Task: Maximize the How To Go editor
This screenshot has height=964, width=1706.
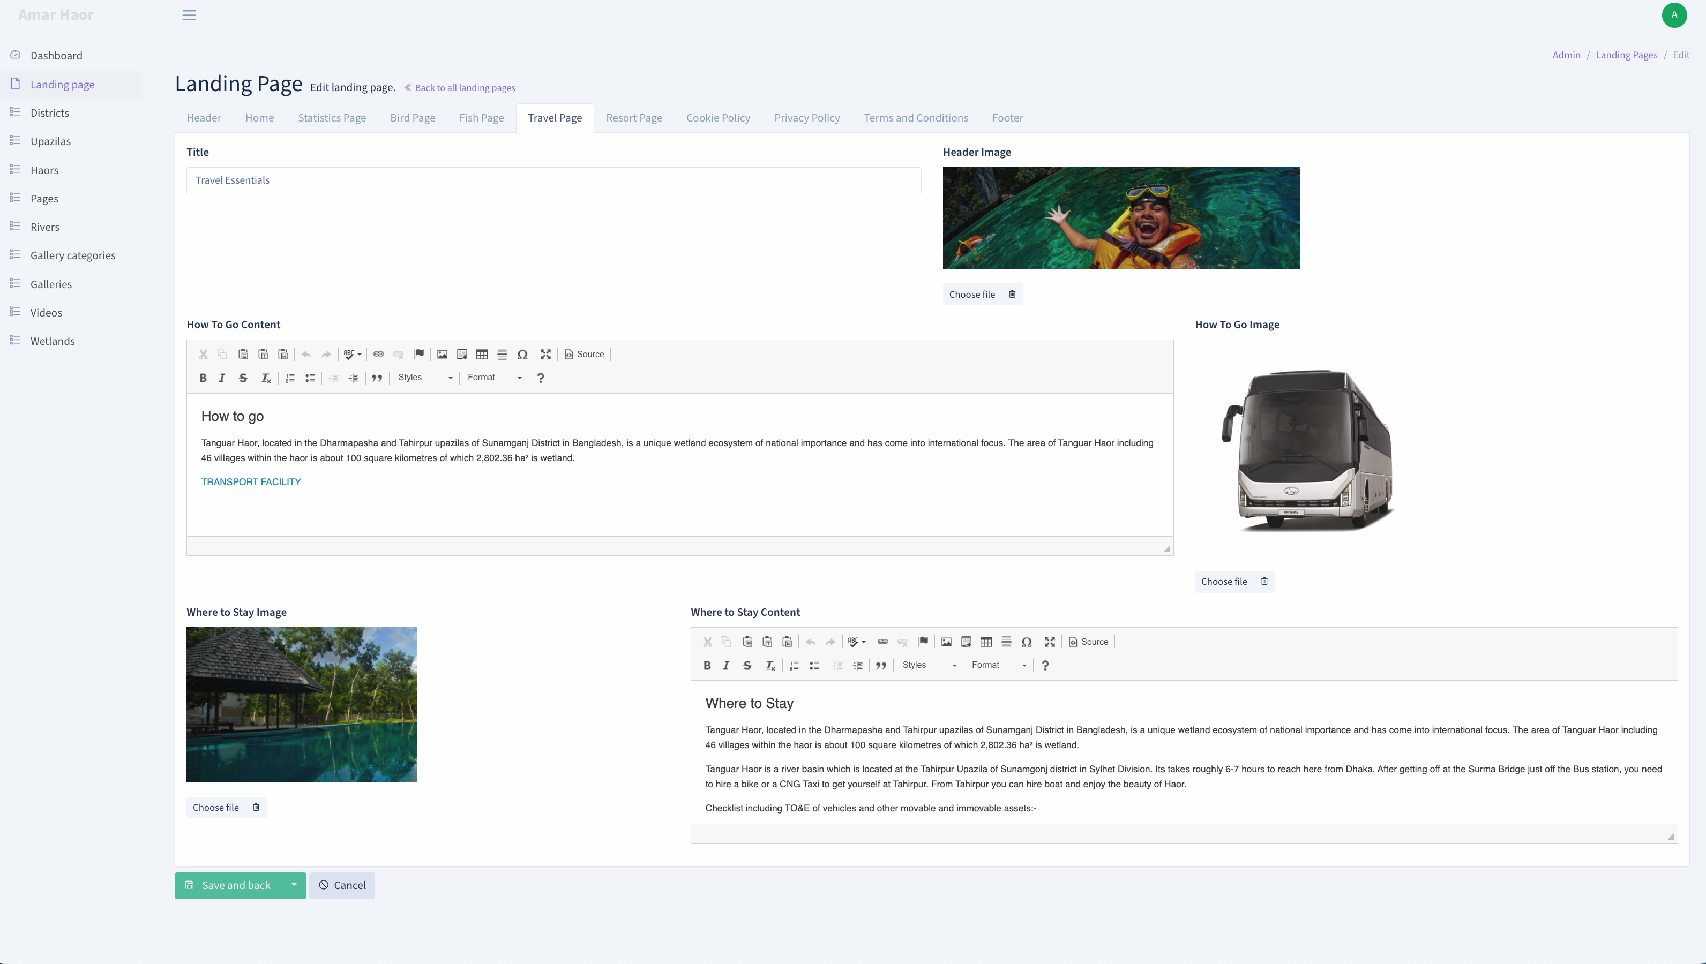Action: tap(545, 354)
